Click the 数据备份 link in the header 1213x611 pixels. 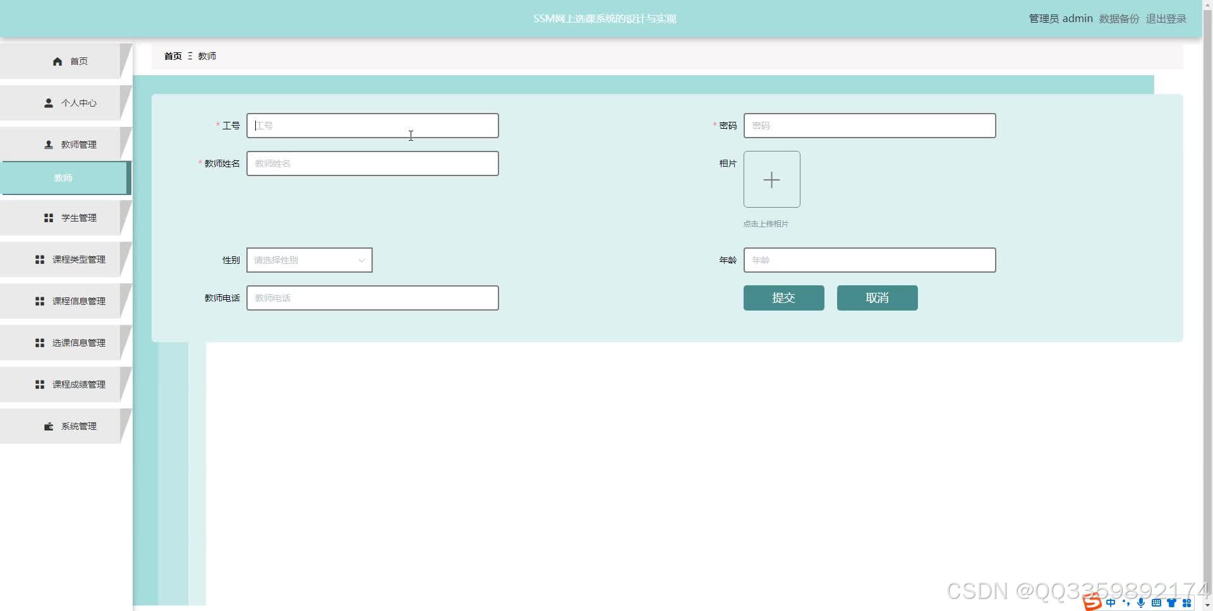1119,19
